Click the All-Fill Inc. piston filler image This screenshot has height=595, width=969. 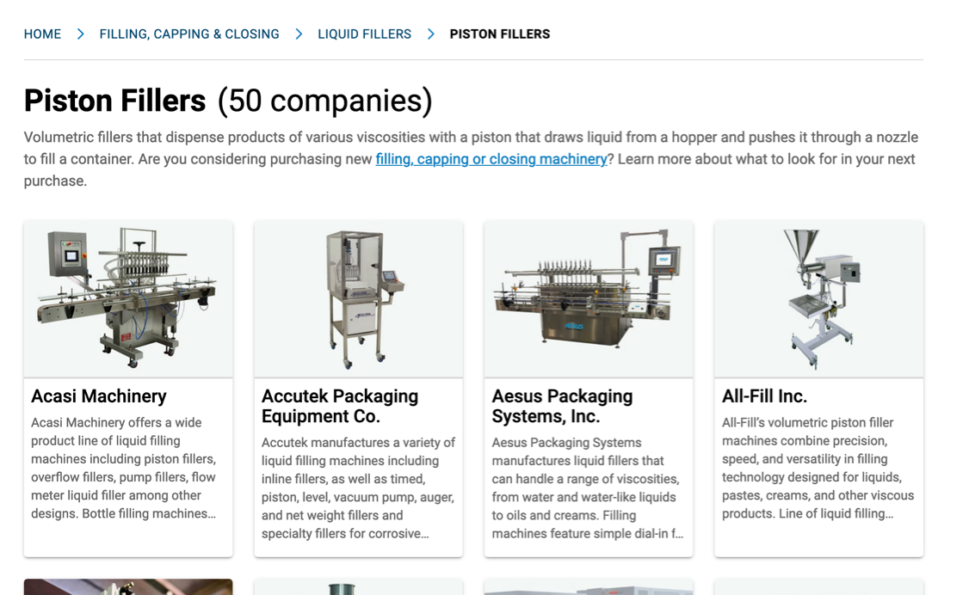pyautogui.click(x=818, y=298)
